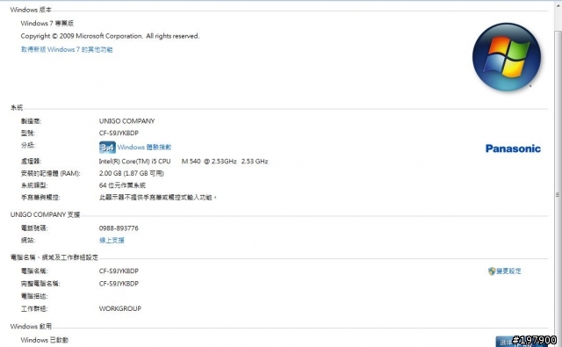Select the Windows 7 edition name text
562x347 pixels.
pyautogui.click(x=47, y=24)
